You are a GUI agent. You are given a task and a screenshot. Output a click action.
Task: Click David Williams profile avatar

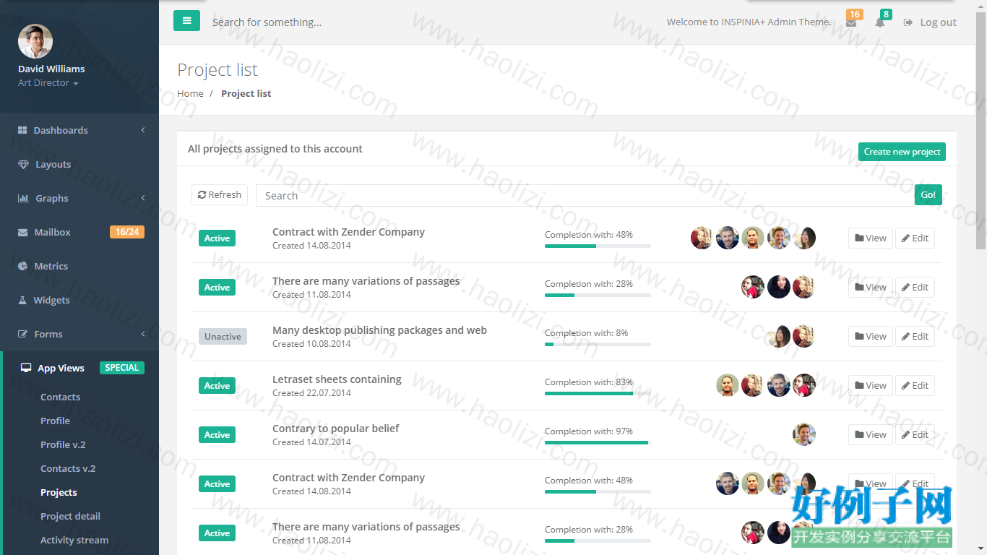click(x=35, y=41)
